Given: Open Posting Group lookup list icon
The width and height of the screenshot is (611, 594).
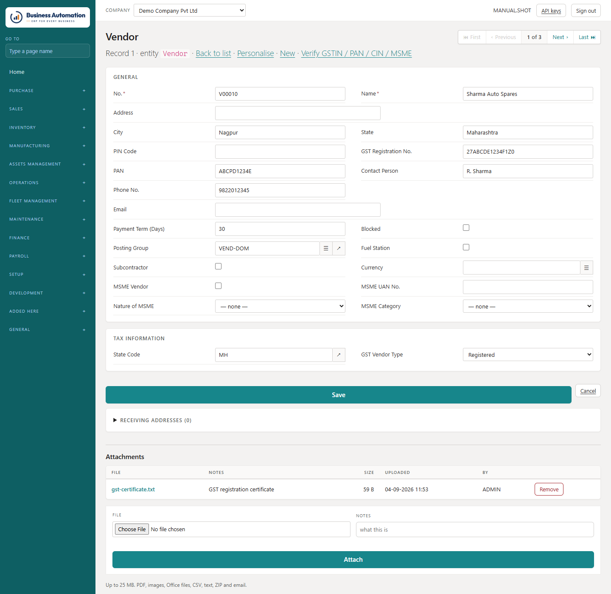Looking at the screenshot, I should coord(326,248).
